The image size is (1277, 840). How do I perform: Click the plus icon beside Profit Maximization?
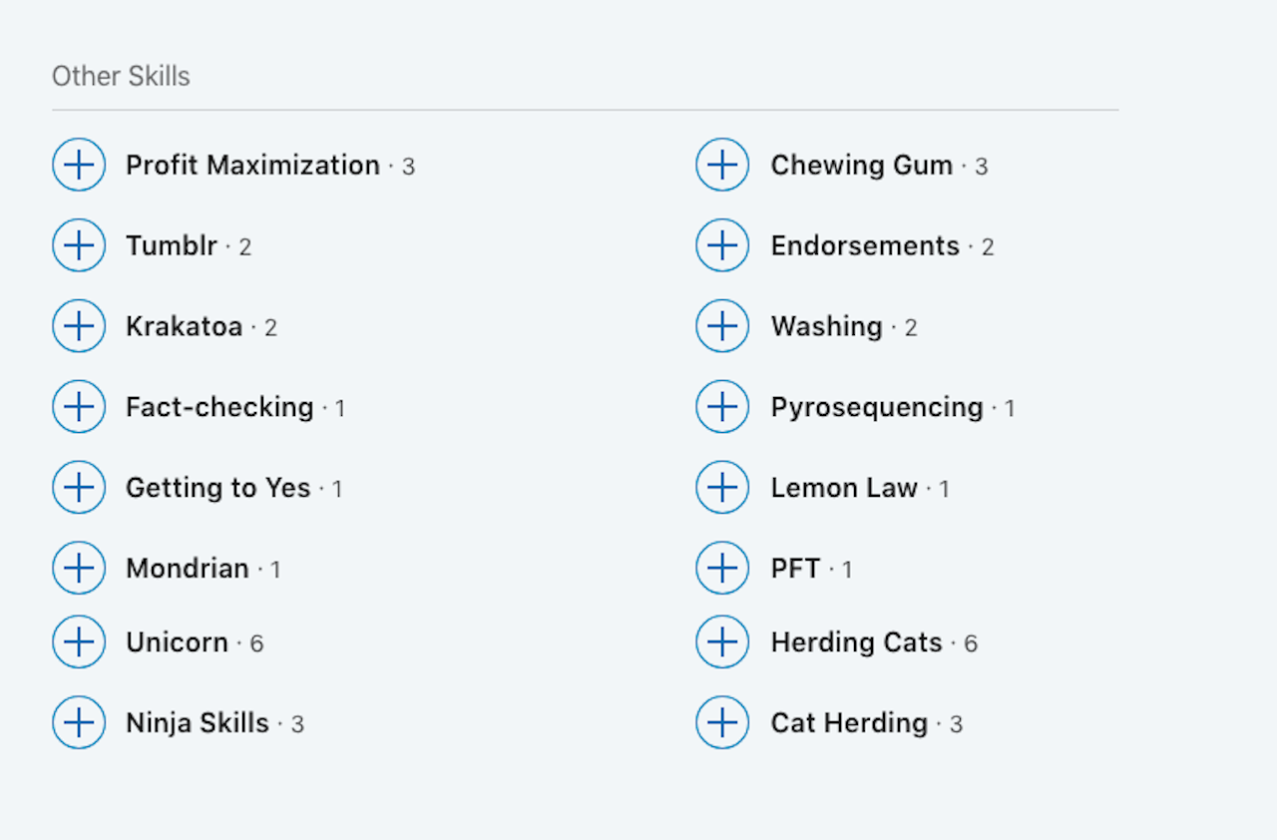79,165
